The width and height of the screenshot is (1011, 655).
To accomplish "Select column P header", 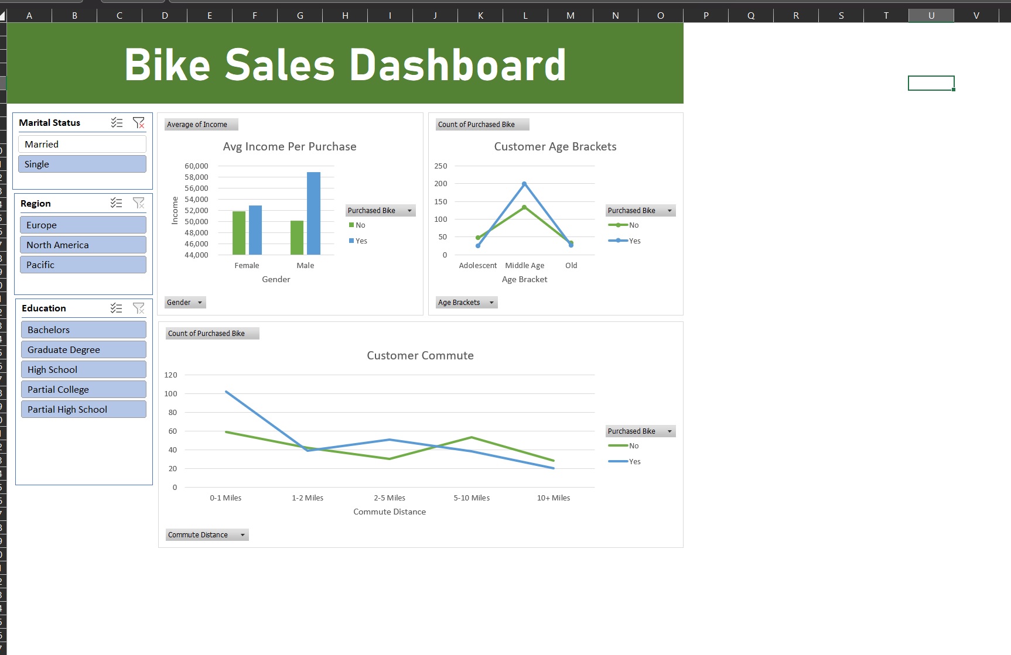I will (706, 16).
